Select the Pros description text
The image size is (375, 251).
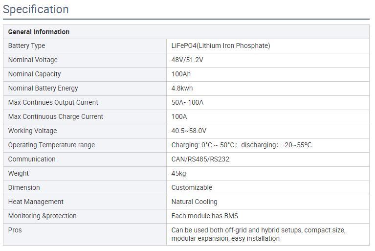pyautogui.click(x=258, y=234)
